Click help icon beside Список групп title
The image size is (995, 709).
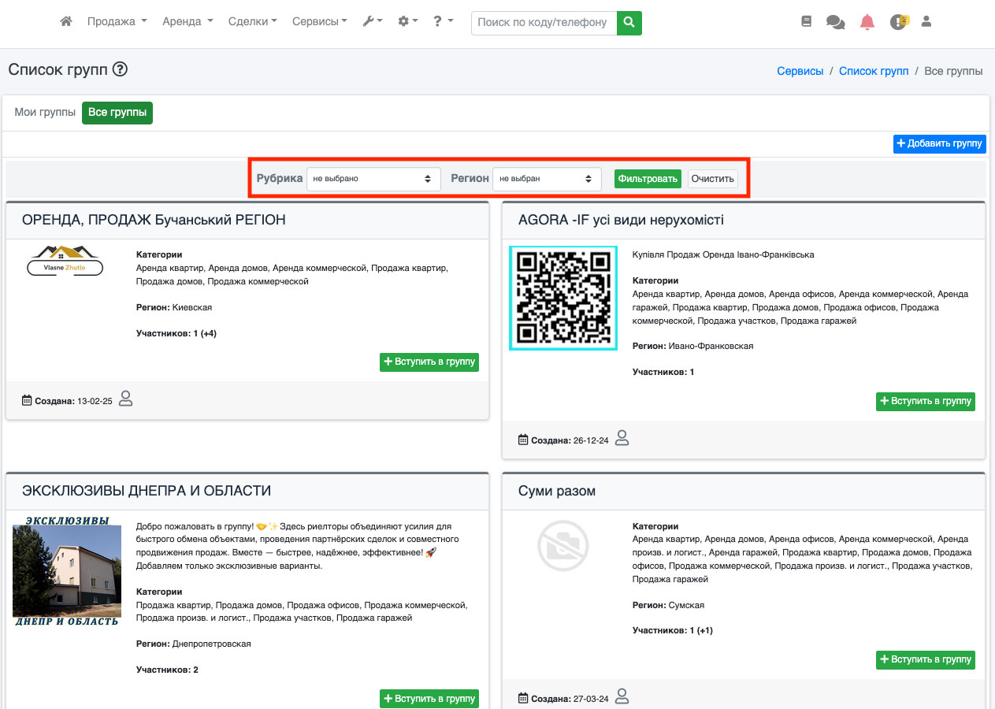[120, 69]
